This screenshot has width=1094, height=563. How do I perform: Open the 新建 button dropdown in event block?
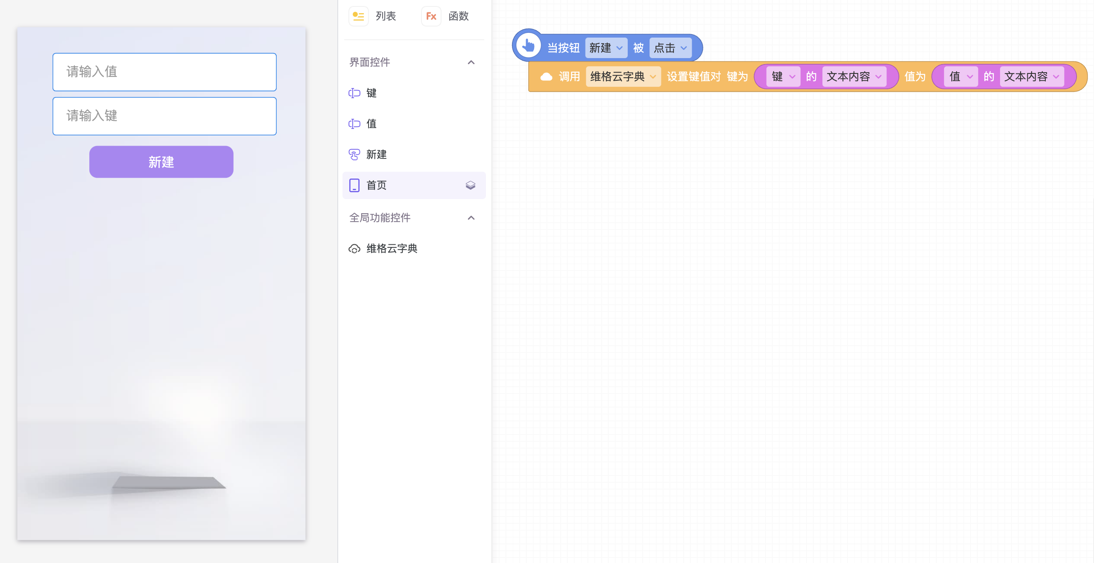click(606, 48)
